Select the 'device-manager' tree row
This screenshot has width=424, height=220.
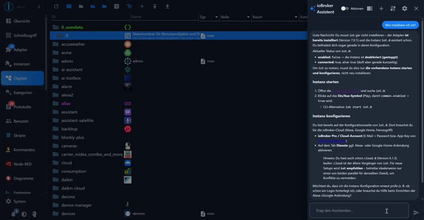click(179, 205)
